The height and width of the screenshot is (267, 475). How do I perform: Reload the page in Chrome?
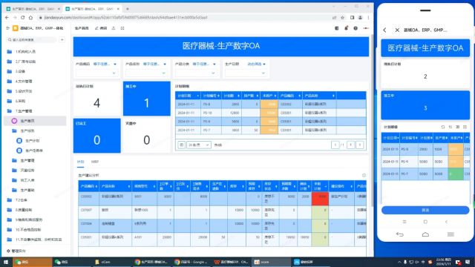[x=23, y=18]
